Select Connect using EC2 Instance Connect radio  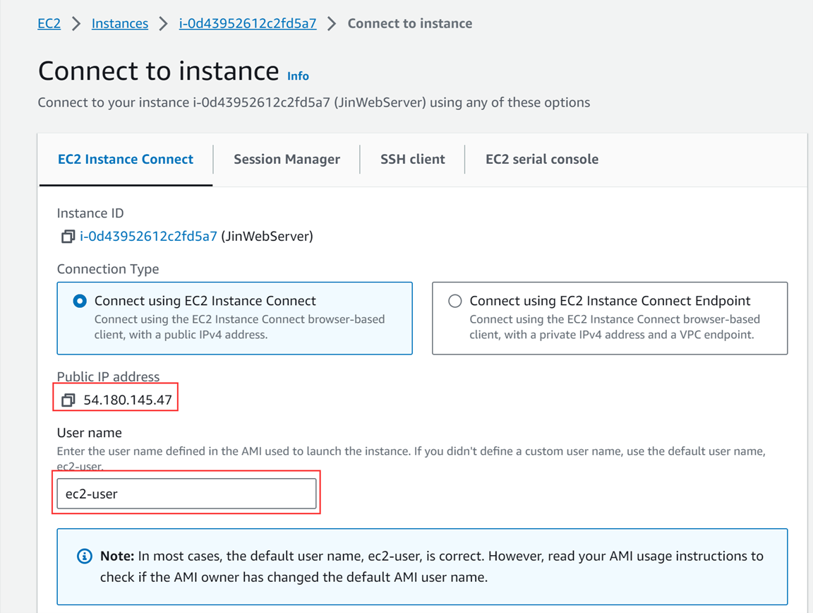[x=80, y=302]
